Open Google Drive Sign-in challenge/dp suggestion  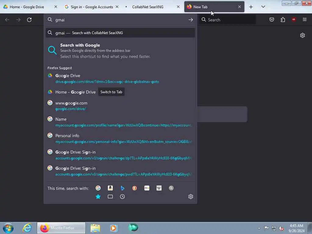pos(120,155)
